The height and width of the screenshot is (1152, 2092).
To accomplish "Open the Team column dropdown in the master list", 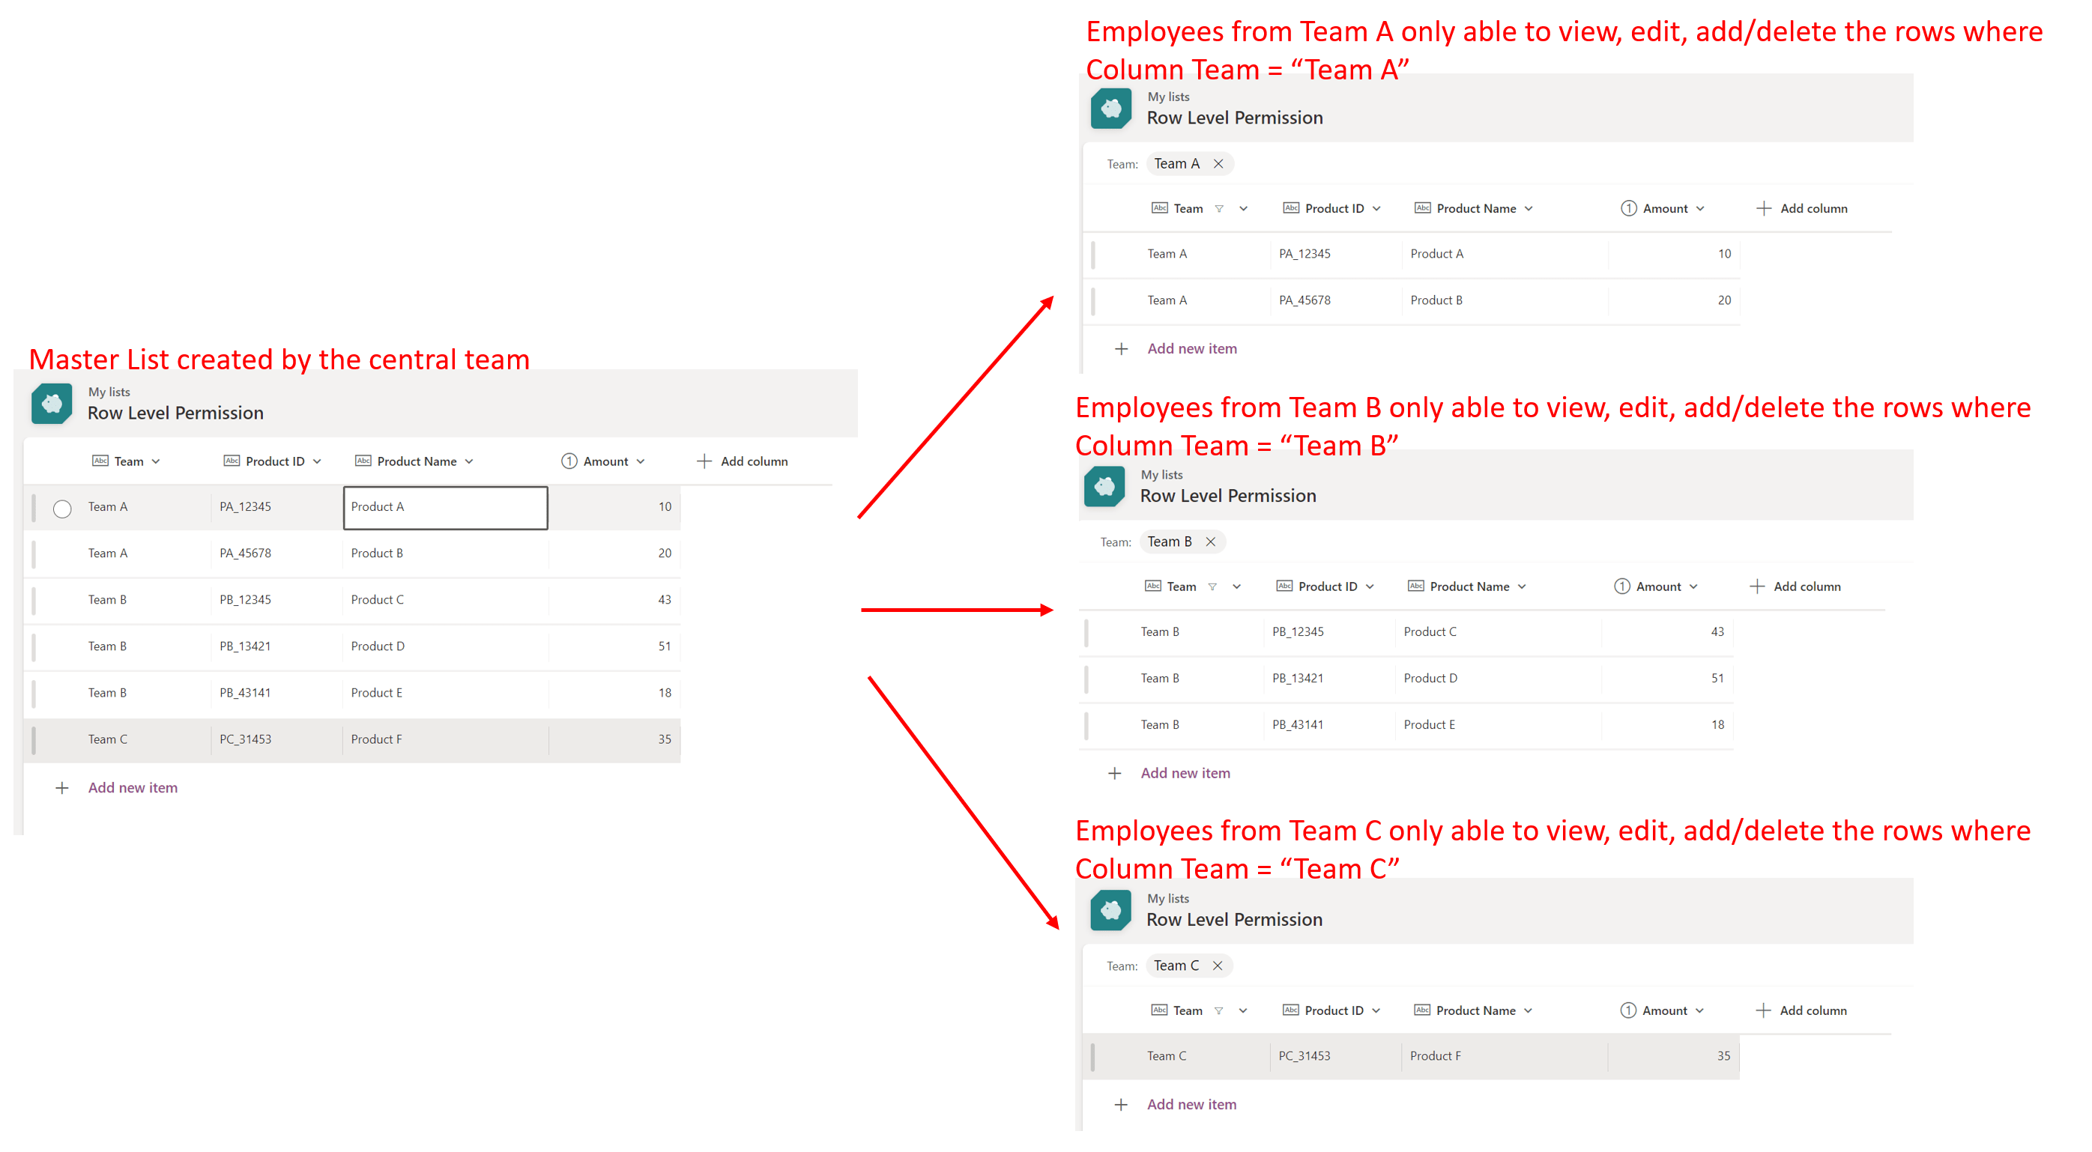I will tap(155, 461).
